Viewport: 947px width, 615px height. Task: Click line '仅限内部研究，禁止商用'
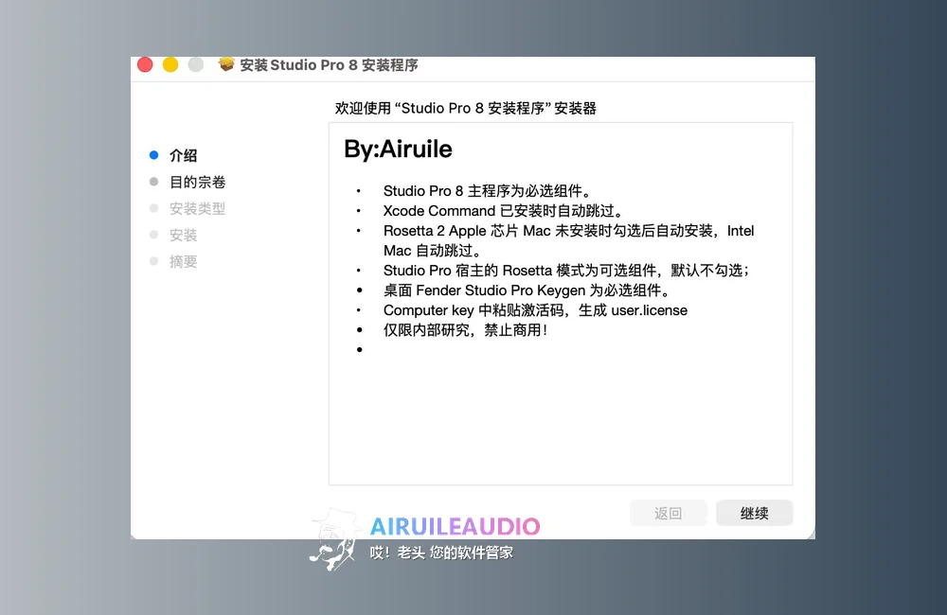tap(466, 330)
